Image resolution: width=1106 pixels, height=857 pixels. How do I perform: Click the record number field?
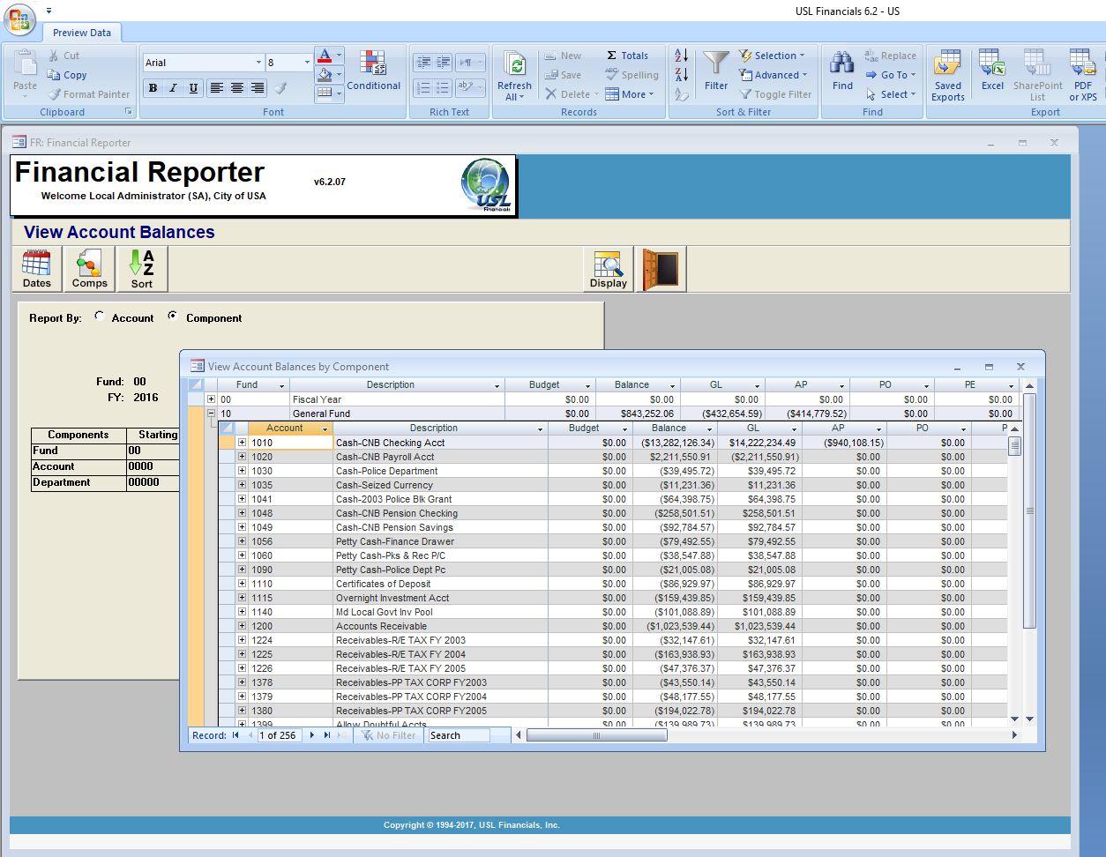(x=278, y=735)
